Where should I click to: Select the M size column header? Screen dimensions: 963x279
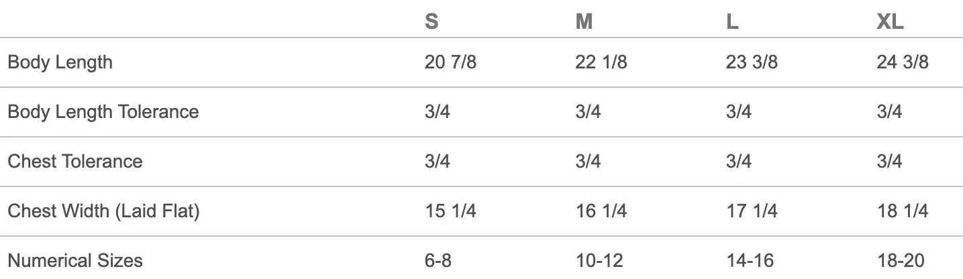[584, 22]
